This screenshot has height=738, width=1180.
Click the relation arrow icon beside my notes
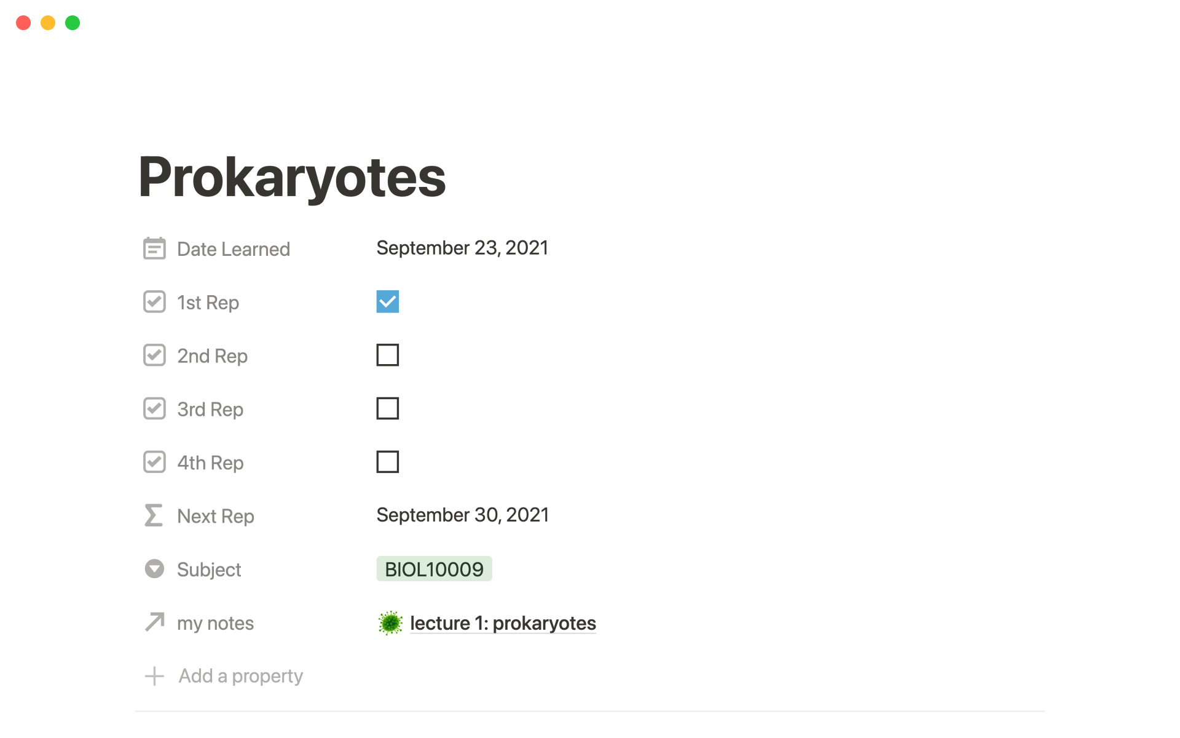click(154, 622)
